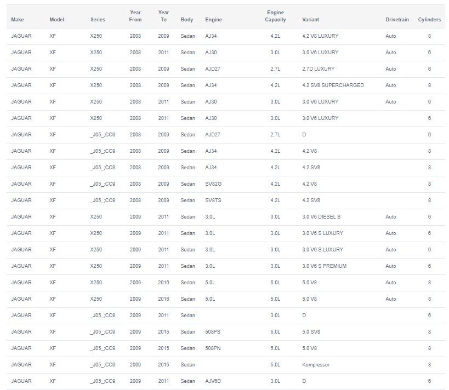Click the Cylinders column header

(429, 20)
